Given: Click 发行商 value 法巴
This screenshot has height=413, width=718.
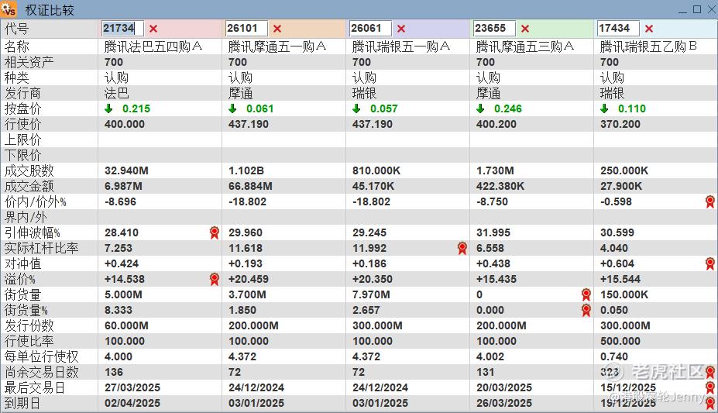Looking at the screenshot, I should pyautogui.click(x=117, y=94).
